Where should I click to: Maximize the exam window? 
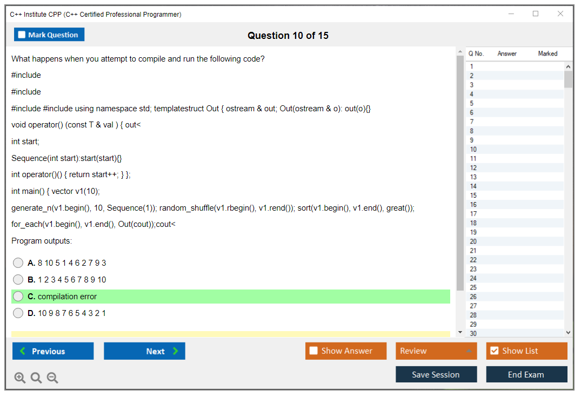pos(536,14)
